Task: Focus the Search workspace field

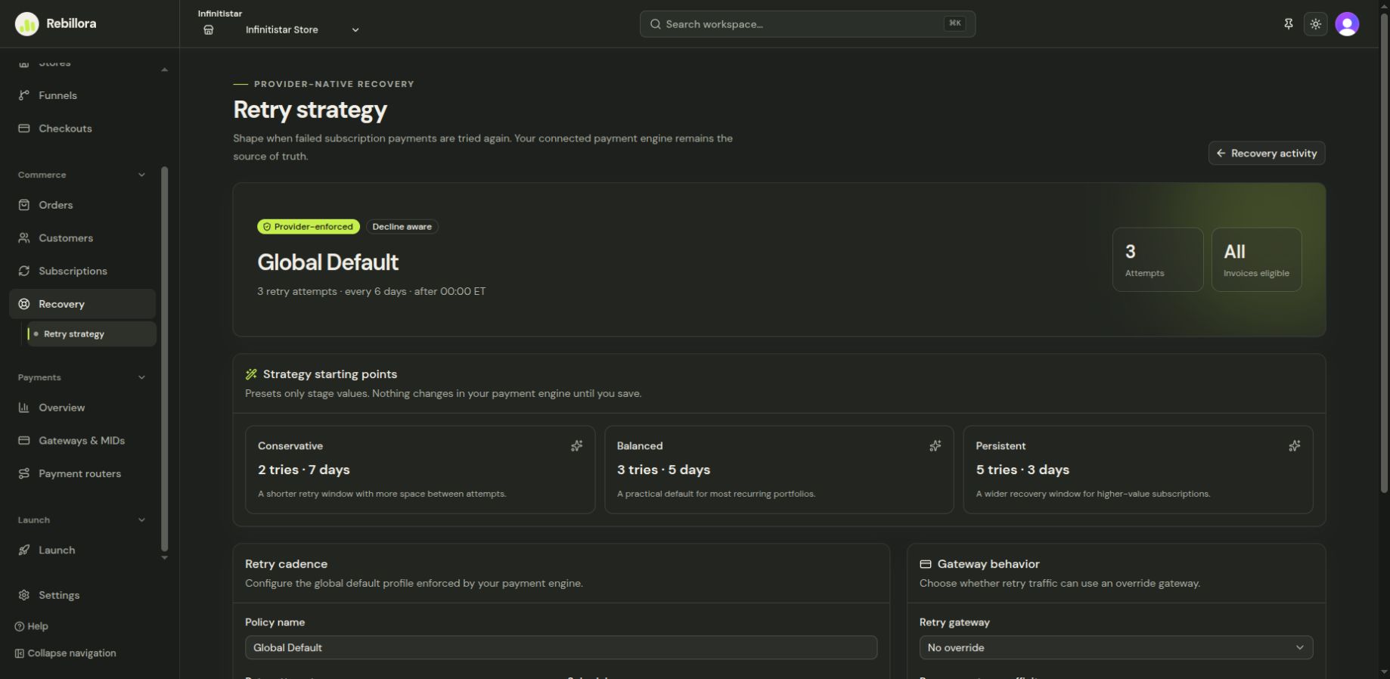Action: click(x=808, y=24)
